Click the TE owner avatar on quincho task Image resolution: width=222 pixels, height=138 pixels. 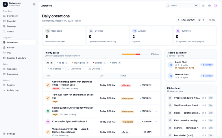[x=48, y=111]
